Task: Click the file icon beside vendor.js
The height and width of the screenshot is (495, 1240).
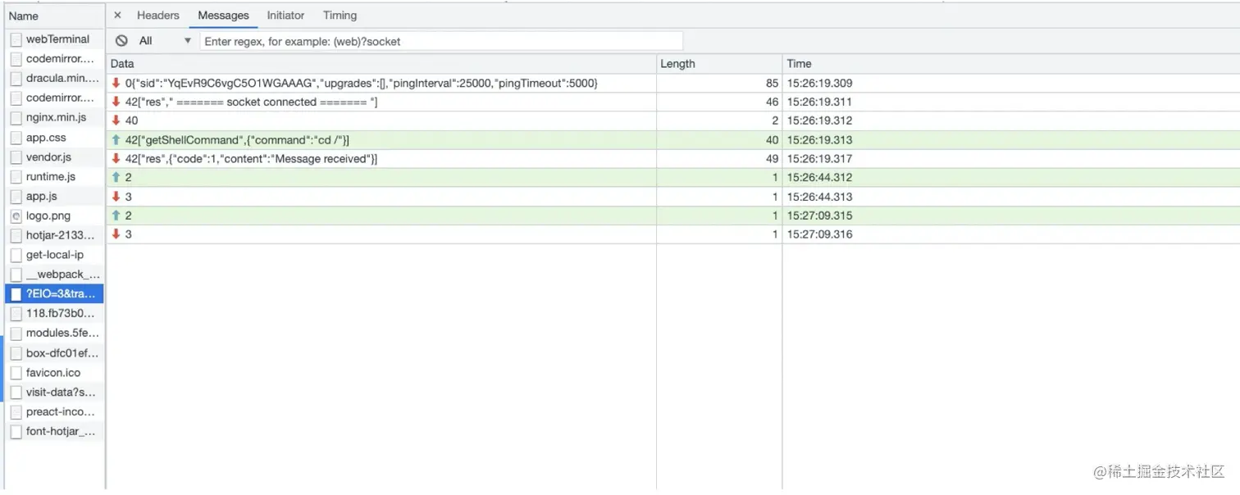Action: [16, 157]
